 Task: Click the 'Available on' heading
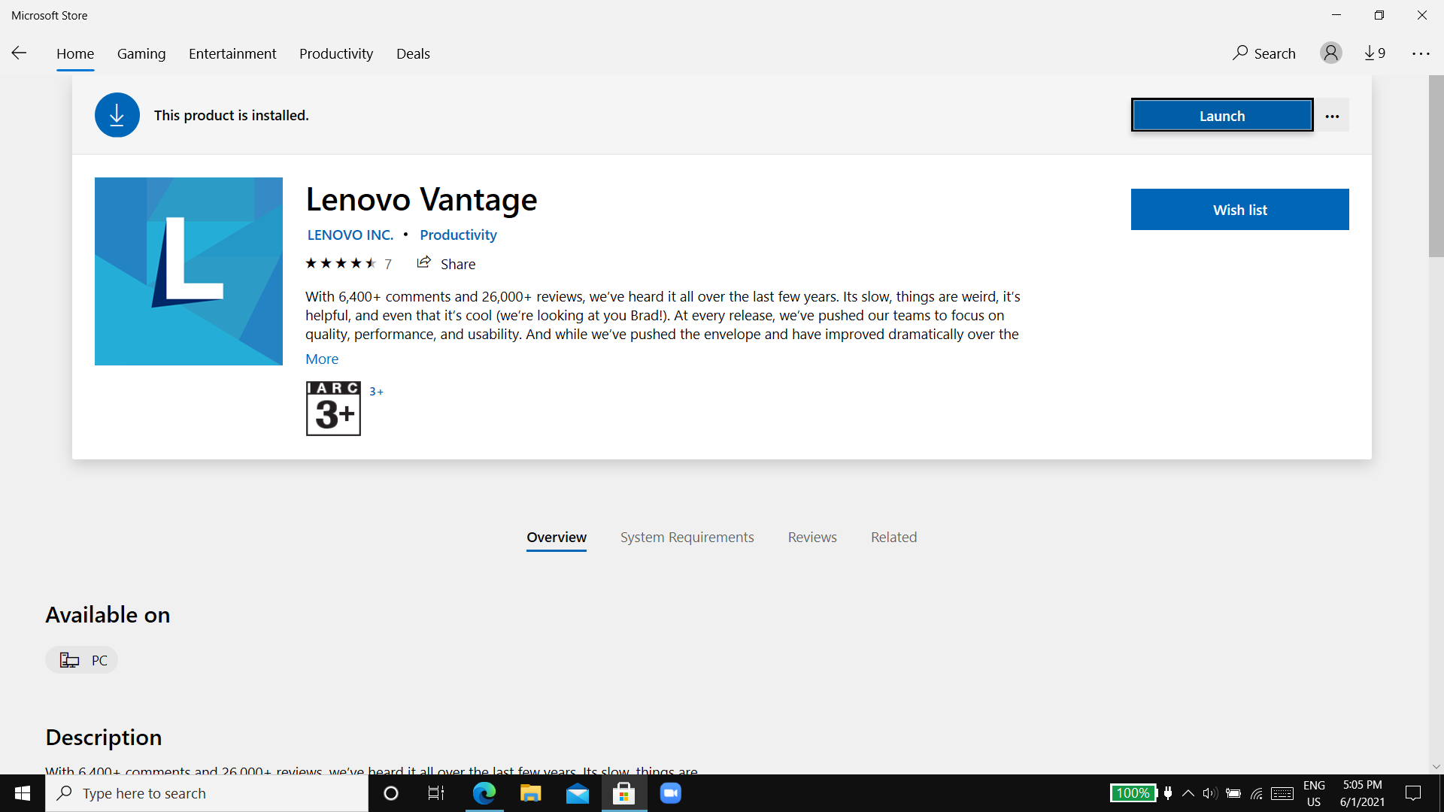[108, 614]
